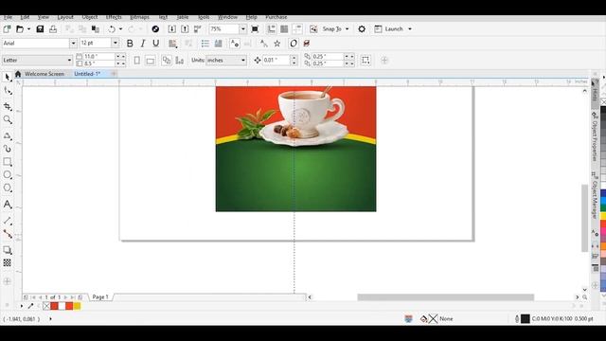Click the Search content icon

point(155,29)
